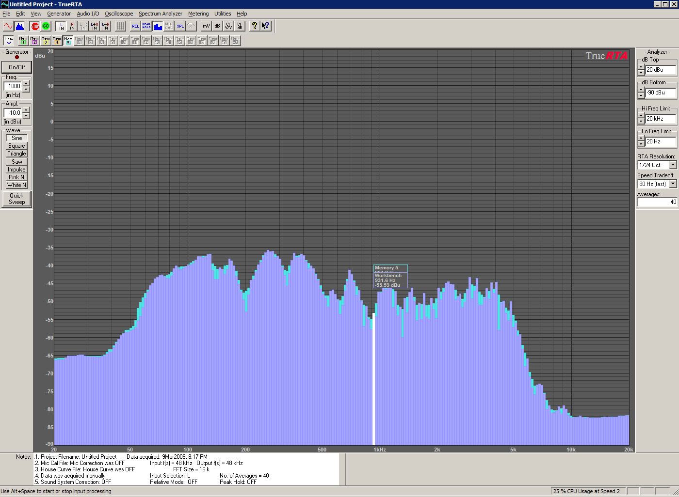Image resolution: width=679 pixels, height=497 pixels.
Task: Open the Generator menu
Action: point(59,14)
